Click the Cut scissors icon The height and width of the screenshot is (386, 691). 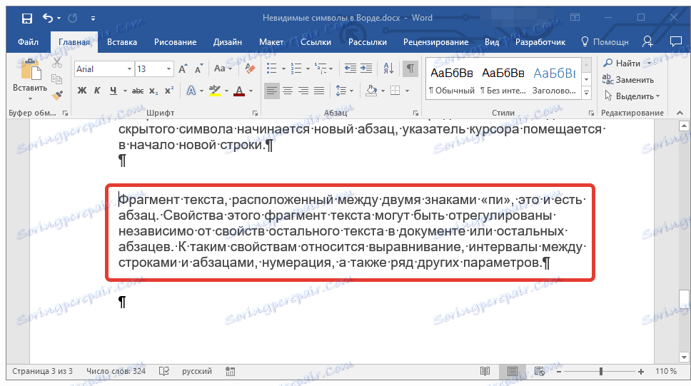click(58, 64)
